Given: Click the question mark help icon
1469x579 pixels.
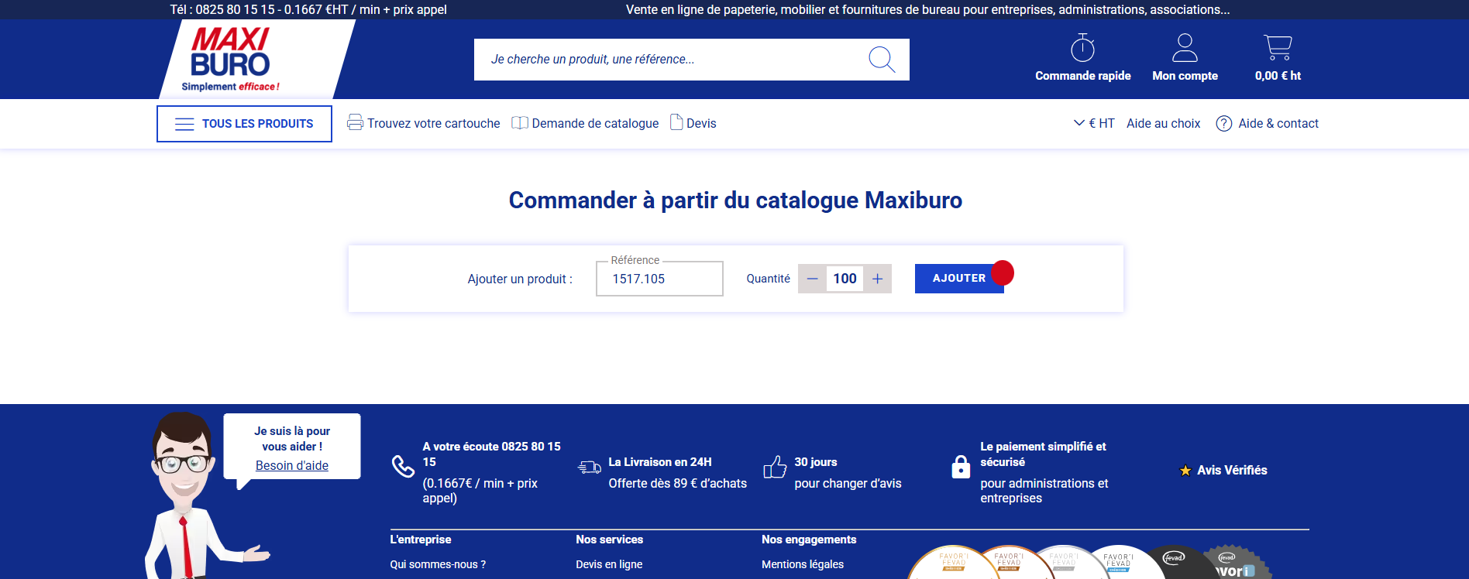Looking at the screenshot, I should point(1224,124).
